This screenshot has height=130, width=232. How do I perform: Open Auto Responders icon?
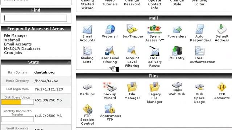click(200, 29)
